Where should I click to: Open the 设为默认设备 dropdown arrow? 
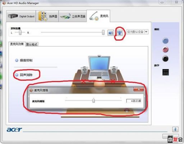146,32
